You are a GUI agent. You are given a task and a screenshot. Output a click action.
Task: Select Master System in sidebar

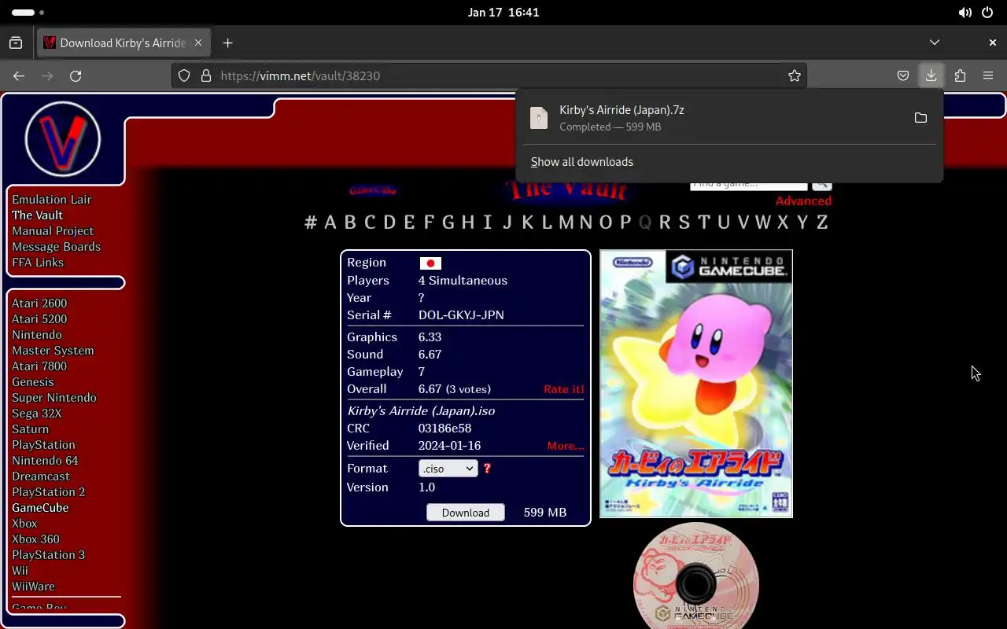click(53, 351)
